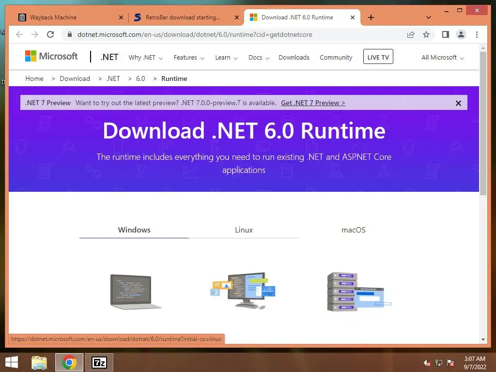The image size is (496, 372).
Task: Expand the All Microsoft menu
Action: [443, 58]
